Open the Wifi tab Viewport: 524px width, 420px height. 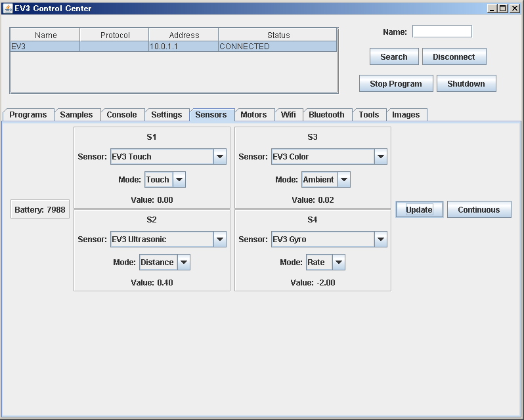pos(288,114)
